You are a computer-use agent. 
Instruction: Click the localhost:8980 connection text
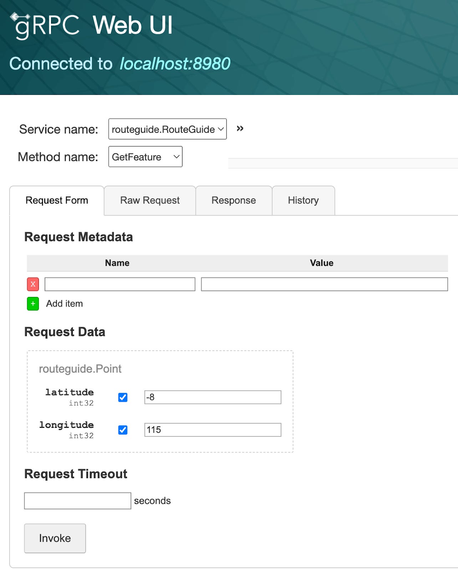pyautogui.click(x=175, y=64)
